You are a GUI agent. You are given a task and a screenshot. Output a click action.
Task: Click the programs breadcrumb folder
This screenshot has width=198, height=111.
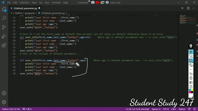point(30,13)
